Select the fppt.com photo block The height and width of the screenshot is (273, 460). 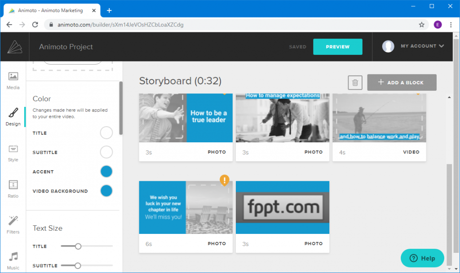tap(282, 207)
